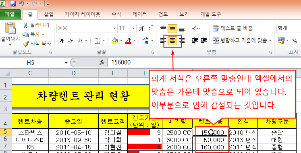Expand the font size dropdown arrow

[x=134, y=28]
